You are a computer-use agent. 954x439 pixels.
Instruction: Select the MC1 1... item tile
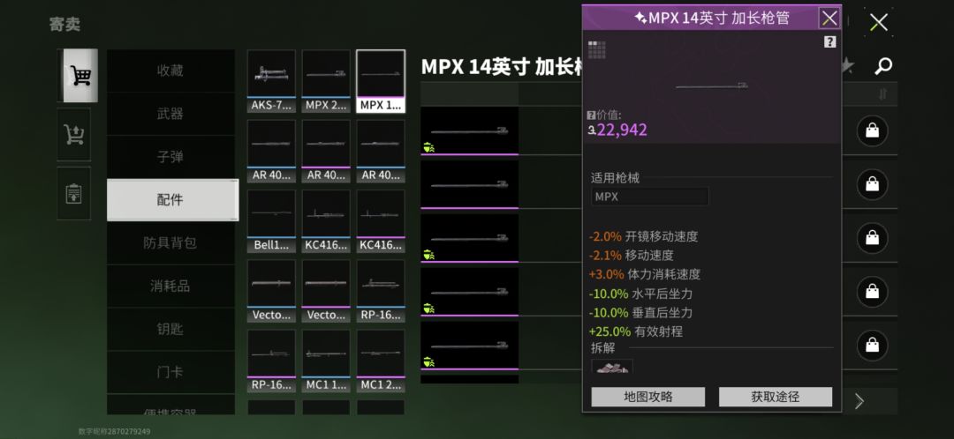pyautogui.click(x=326, y=361)
